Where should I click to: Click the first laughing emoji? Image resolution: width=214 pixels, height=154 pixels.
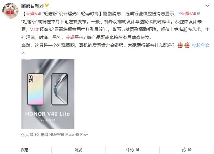pyautogui.click(x=180, y=45)
